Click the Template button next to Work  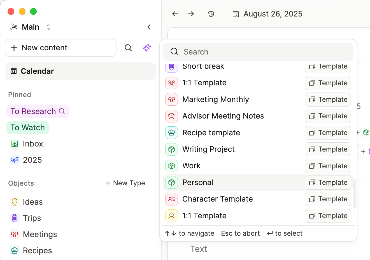pos(328,166)
